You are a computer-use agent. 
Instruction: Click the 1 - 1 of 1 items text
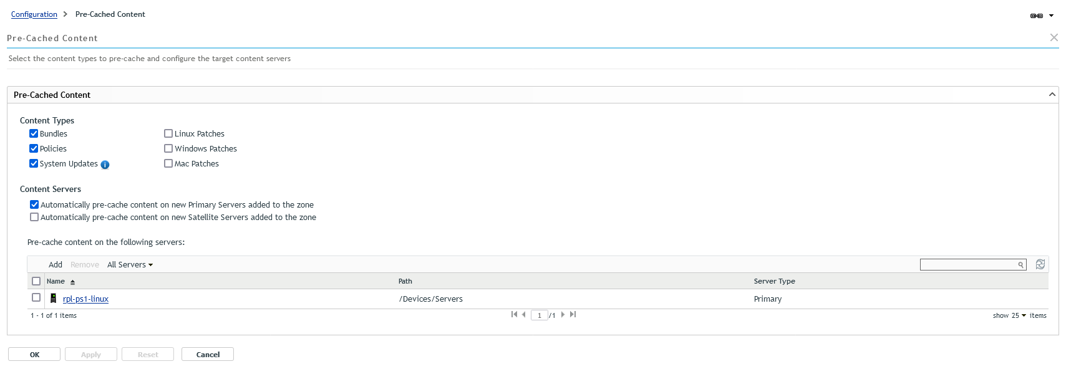point(54,315)
